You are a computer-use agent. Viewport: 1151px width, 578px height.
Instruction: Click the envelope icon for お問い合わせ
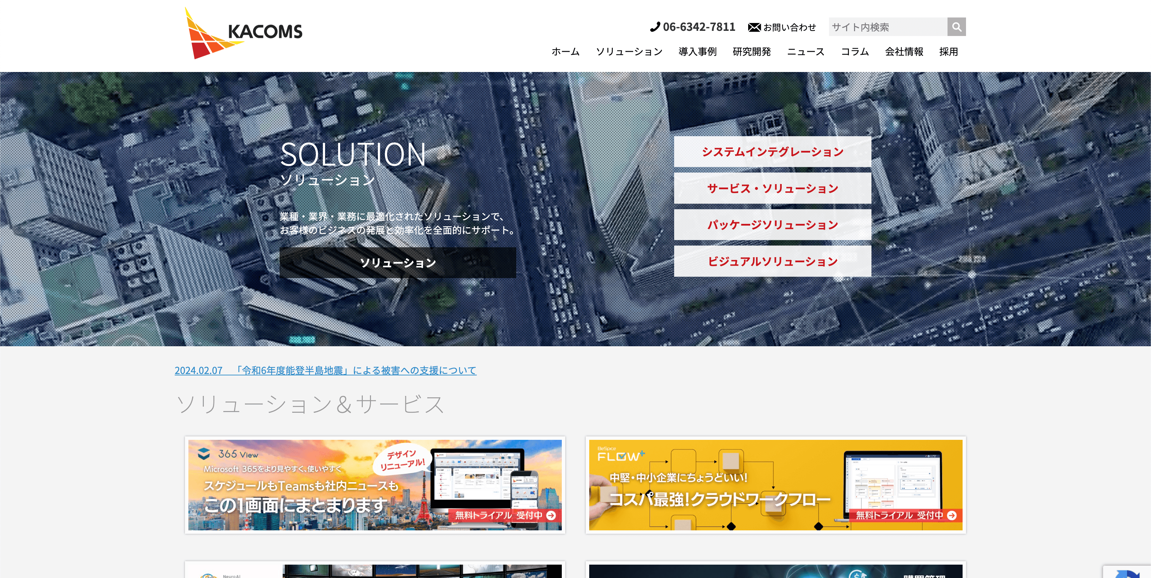tap(754, 27)
